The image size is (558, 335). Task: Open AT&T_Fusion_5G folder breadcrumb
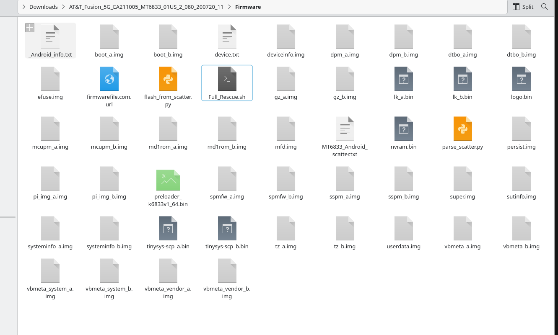click(146, 7)
